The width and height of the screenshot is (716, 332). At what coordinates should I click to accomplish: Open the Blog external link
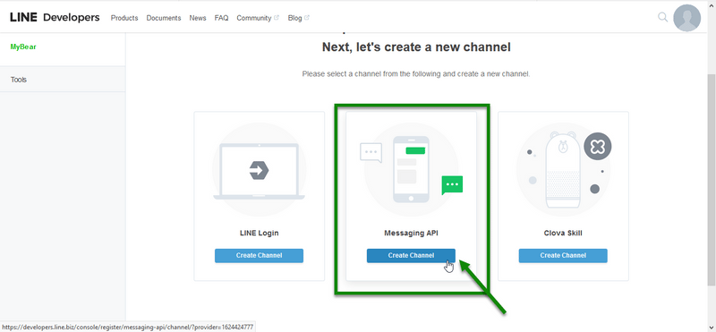coord(299,18)
